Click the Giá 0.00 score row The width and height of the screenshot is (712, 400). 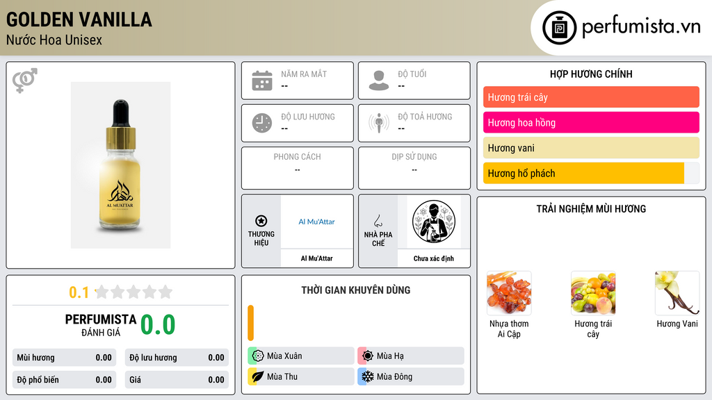point(177,380)
